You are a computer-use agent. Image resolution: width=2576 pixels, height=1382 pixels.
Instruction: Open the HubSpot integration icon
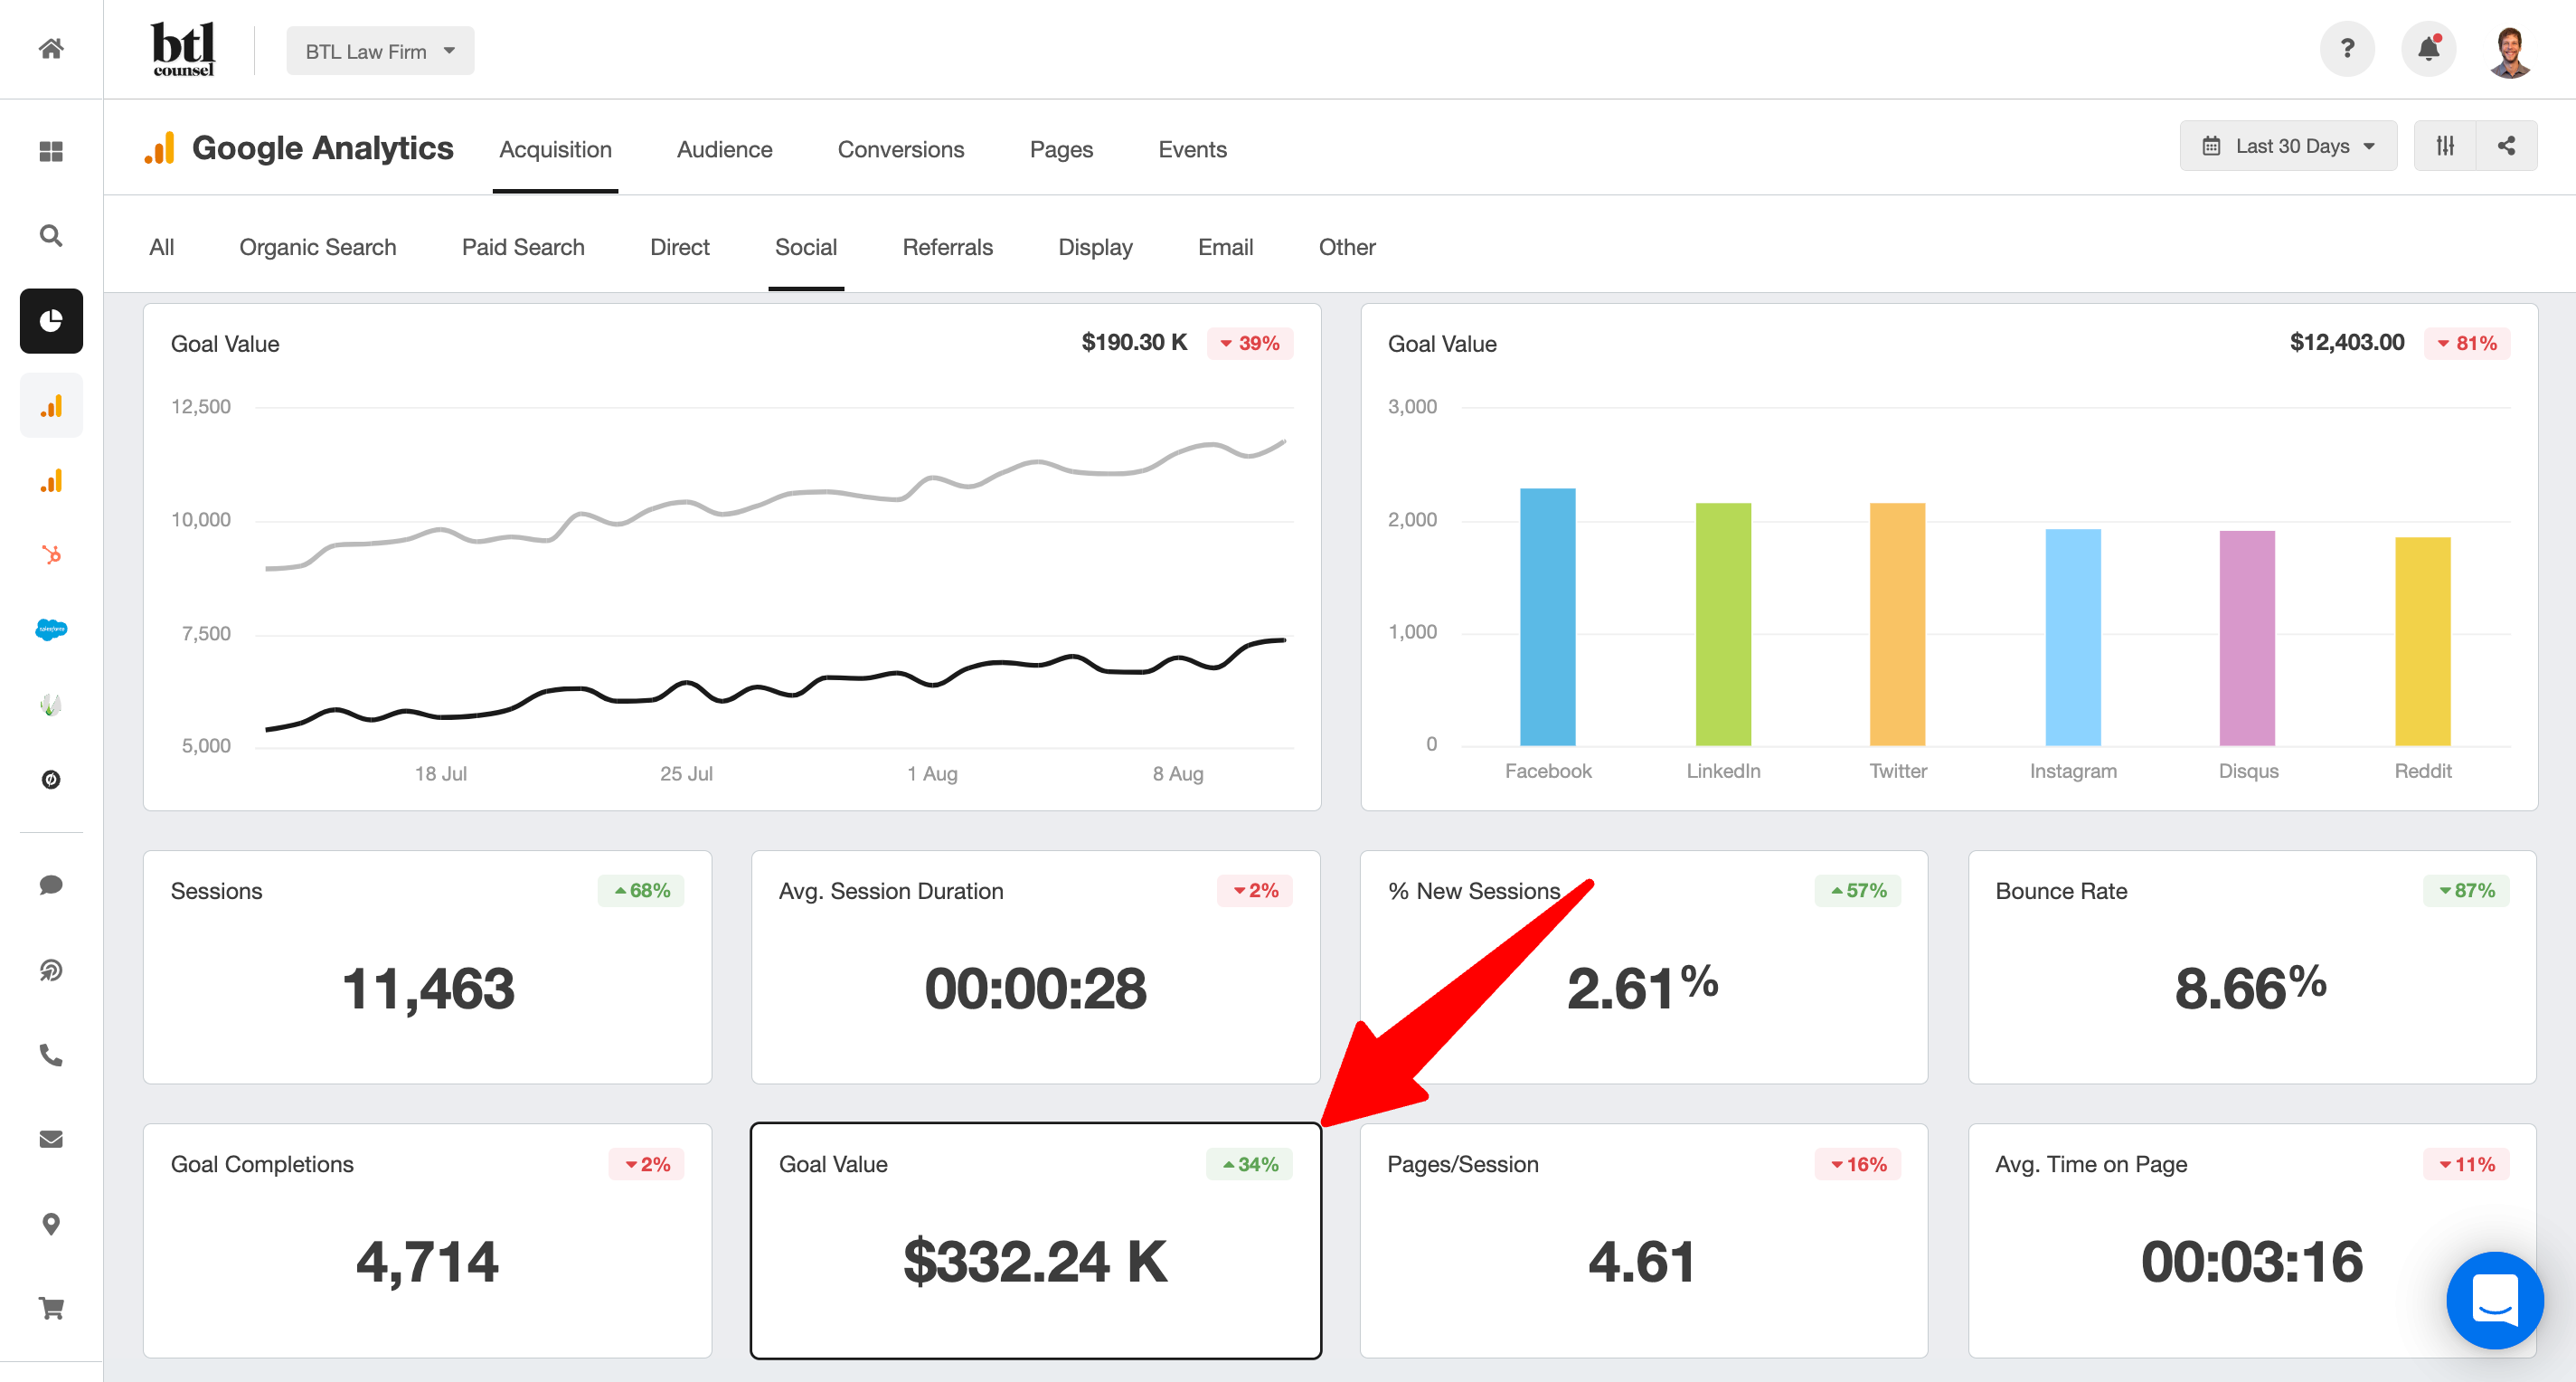click(51, 554)
